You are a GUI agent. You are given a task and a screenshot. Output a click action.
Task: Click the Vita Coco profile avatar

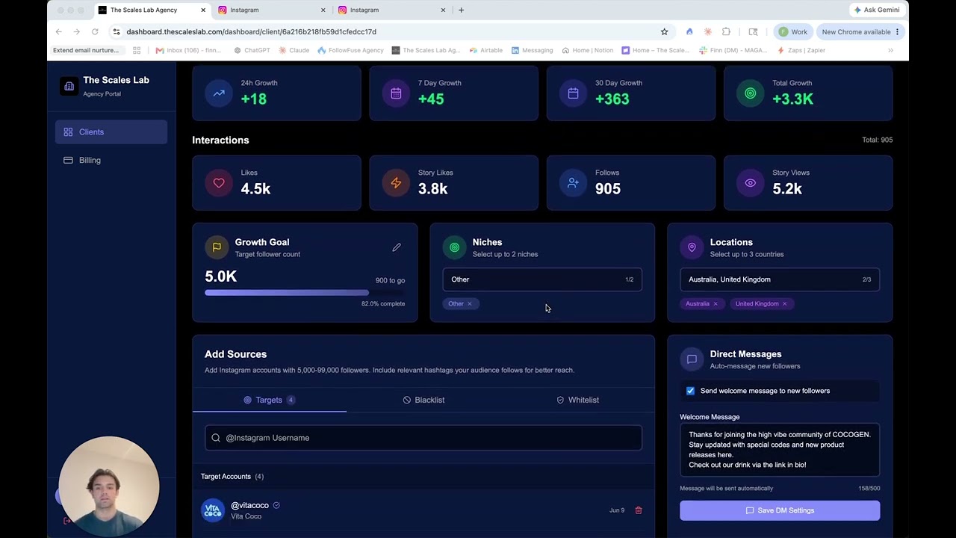click(x=213, y=510)
